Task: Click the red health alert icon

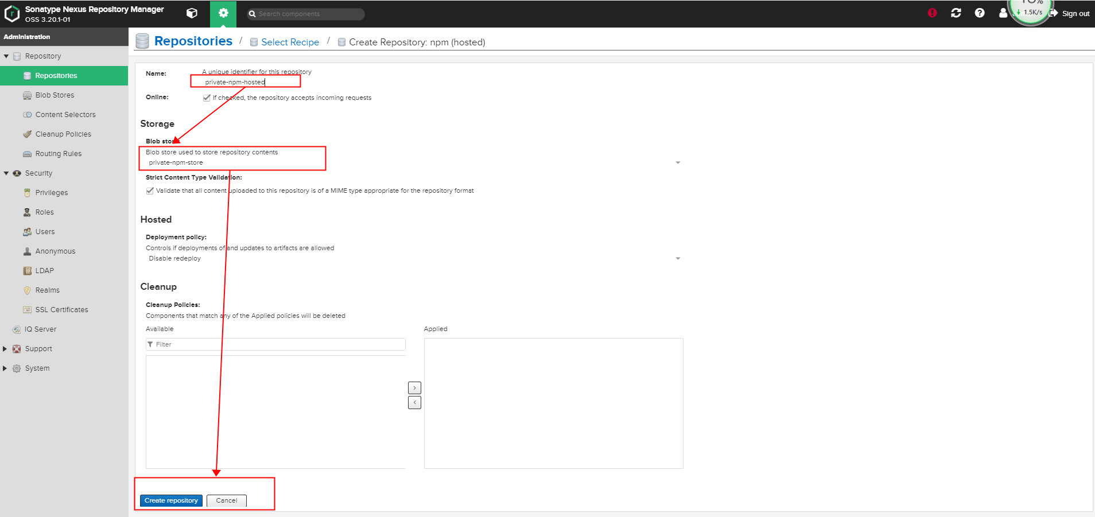Action: point(932,13)
